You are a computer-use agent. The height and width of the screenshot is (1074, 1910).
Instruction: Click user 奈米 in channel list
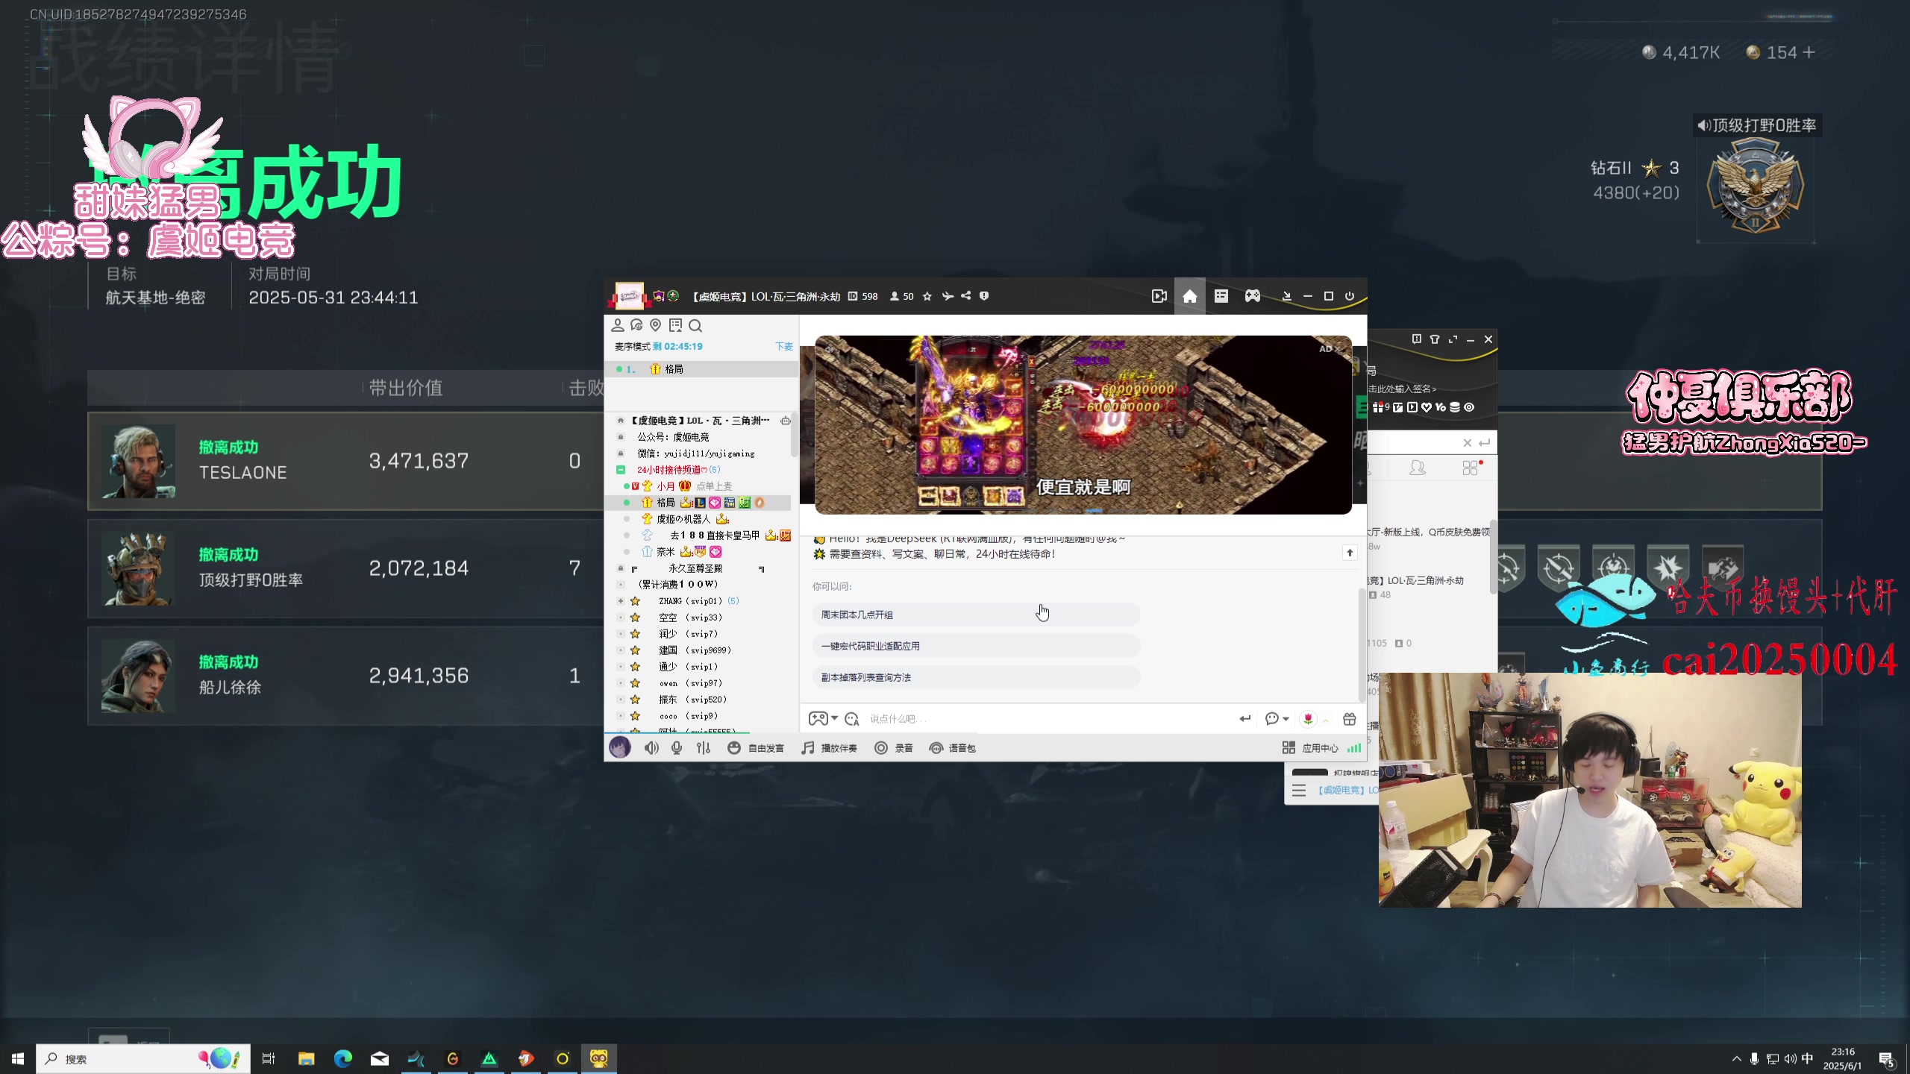[x=666, y=552]
